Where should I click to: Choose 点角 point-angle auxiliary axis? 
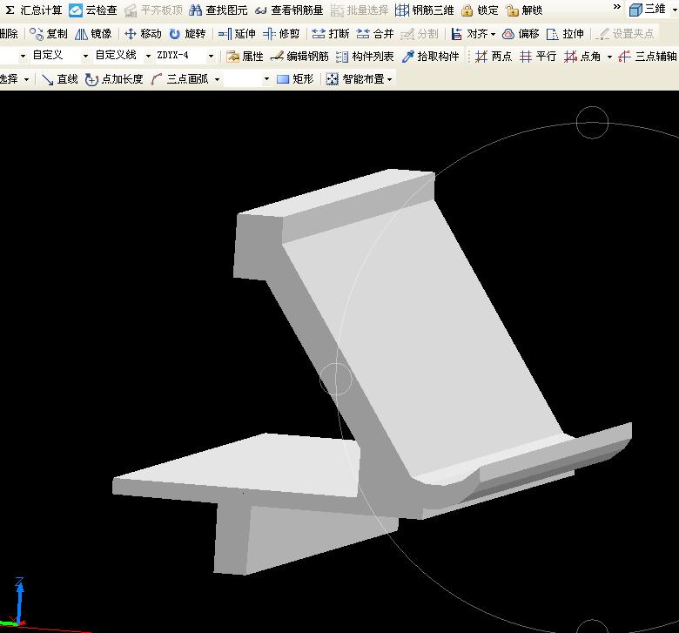(x=582, y=57)
